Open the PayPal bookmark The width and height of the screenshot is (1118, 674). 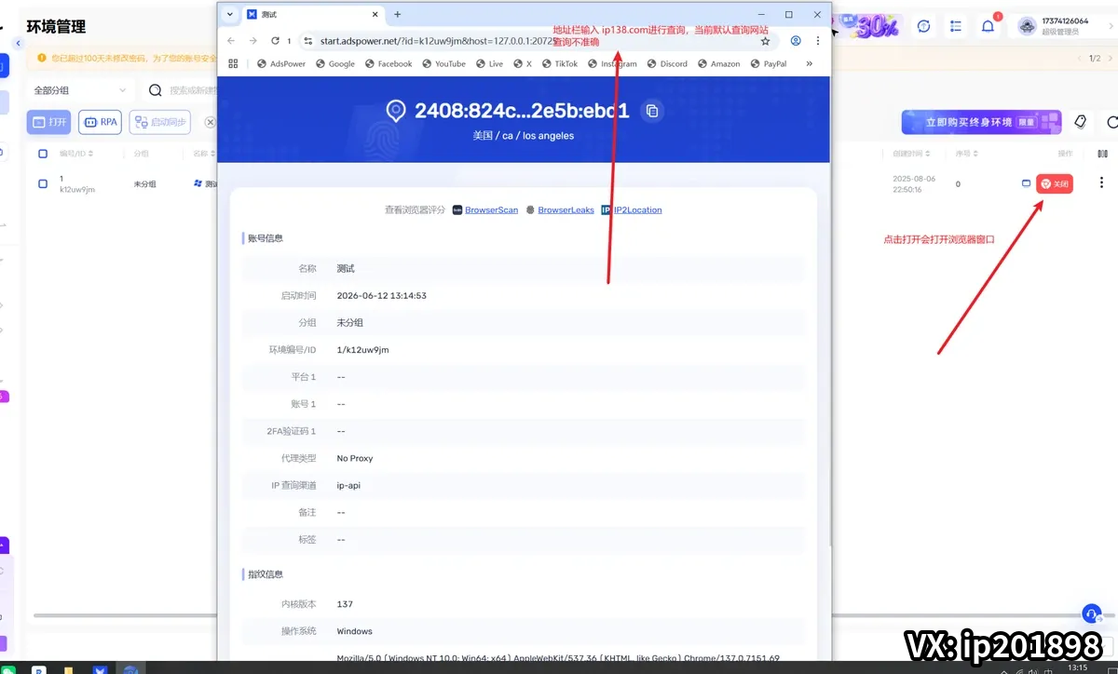(768, 64)
